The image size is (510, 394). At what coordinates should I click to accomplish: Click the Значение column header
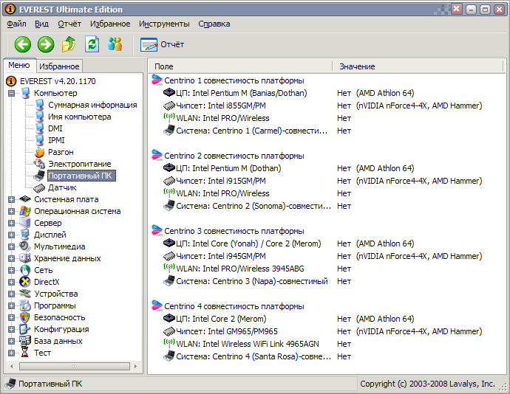(x=418, y=66)
